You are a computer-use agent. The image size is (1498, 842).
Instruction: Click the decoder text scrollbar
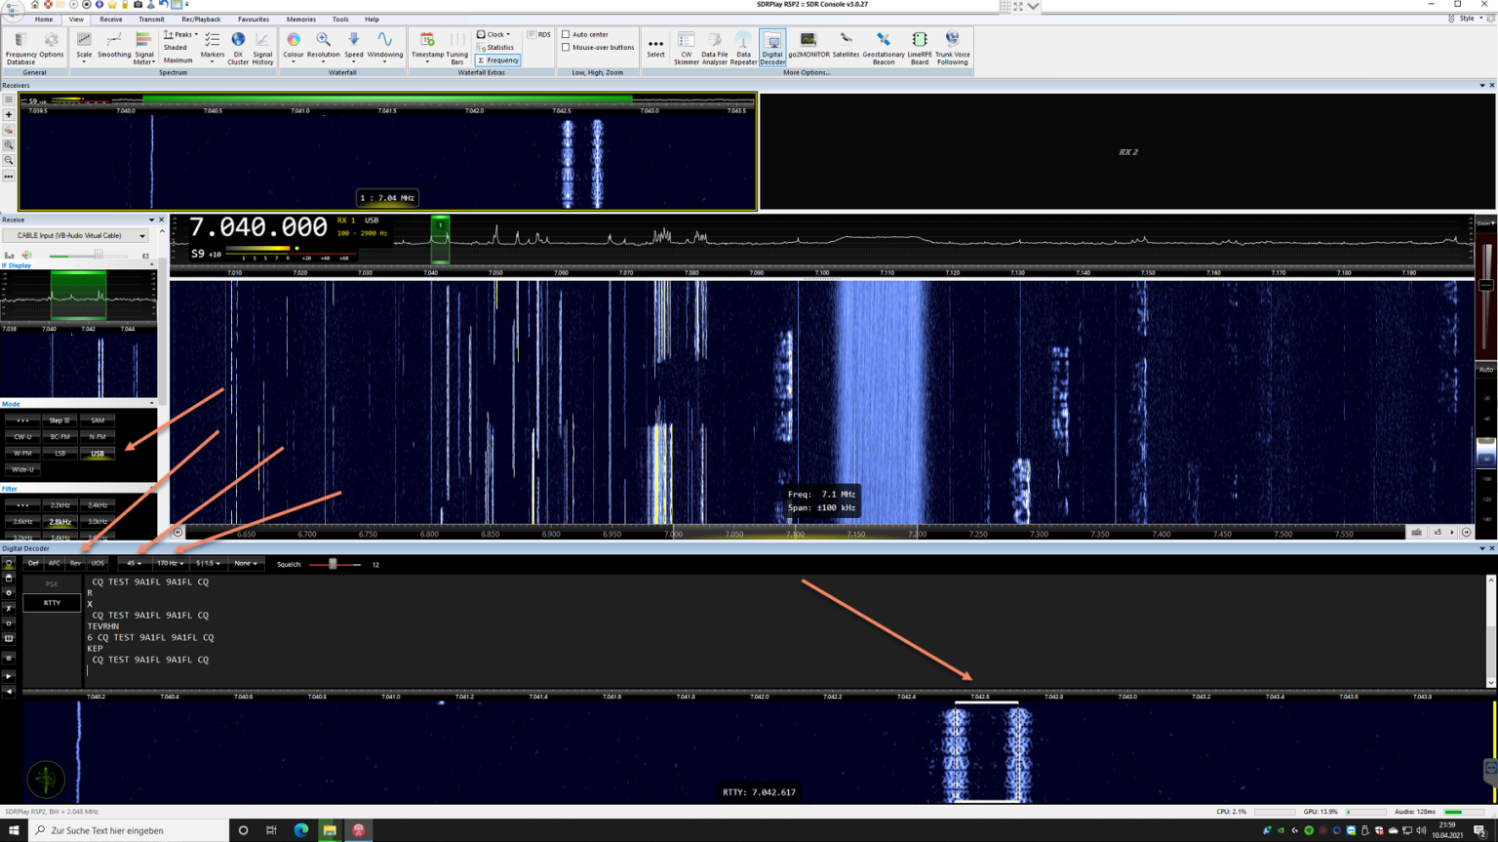click(x=1490, y=631)
